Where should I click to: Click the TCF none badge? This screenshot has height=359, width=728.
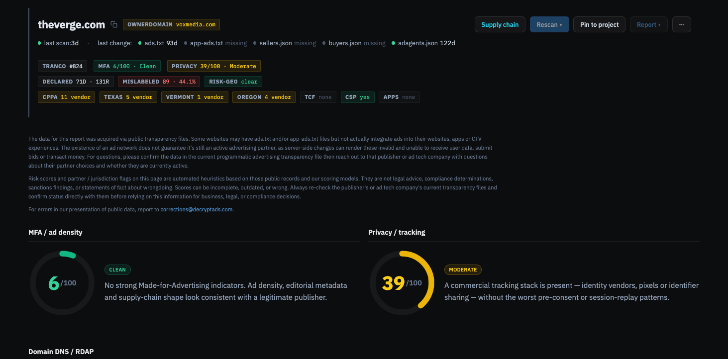tap(318, 97)
